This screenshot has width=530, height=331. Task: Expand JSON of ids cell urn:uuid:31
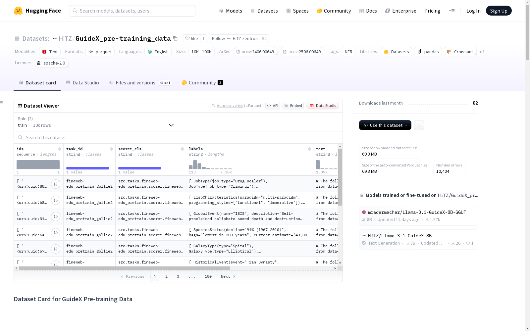tap(56, 216)
